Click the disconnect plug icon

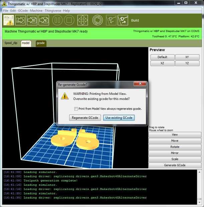point(123,20)
